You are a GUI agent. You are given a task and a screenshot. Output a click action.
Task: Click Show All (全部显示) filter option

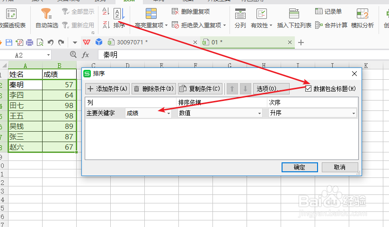pyautogui.click(x=78, y=11)
